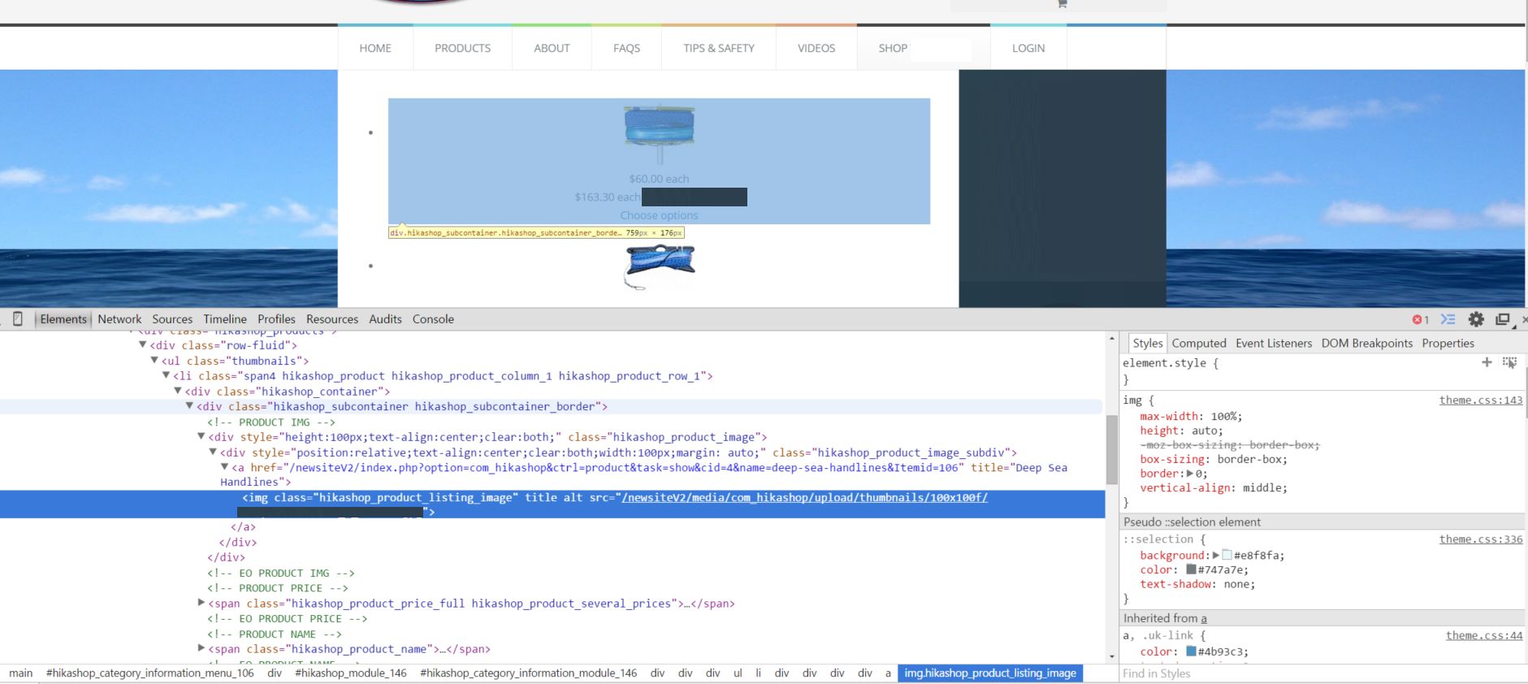Click the shopping cart icon in header

(x=1062, y=4)
